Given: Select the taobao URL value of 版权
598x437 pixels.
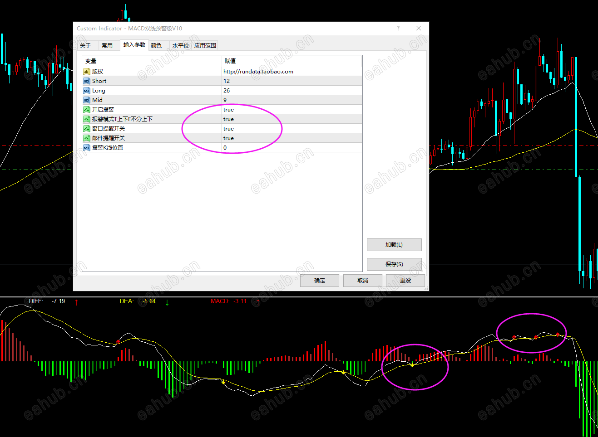Looking at the screenshot, I should 258,72.
